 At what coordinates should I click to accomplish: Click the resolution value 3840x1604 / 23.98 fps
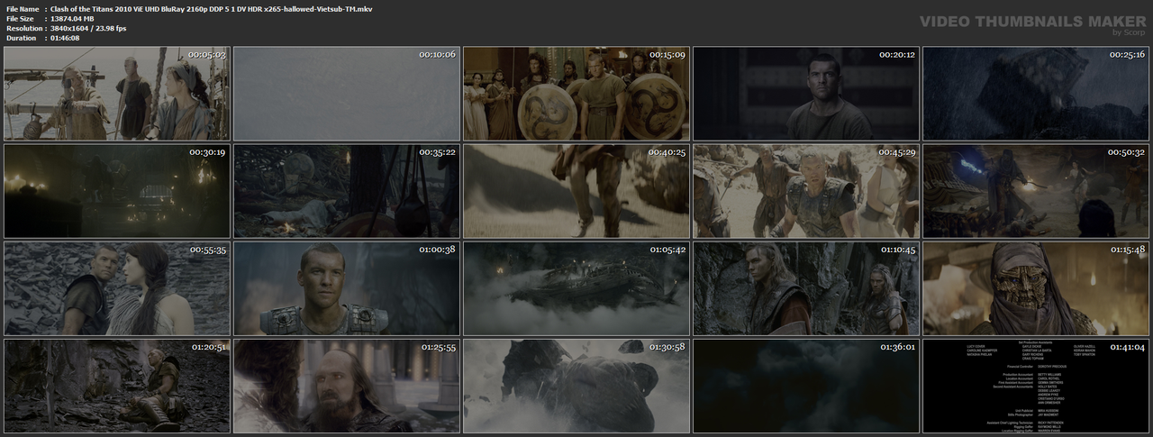88,28
